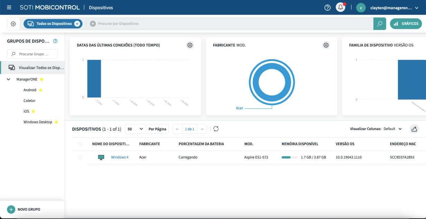Open the Visualizar Colunas Default dropdown
Screen dimensions: 426x219
point(393,129)
